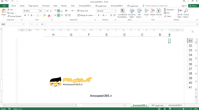
Task: Toggle middle vertical alignment
Action: coord(59,11)
